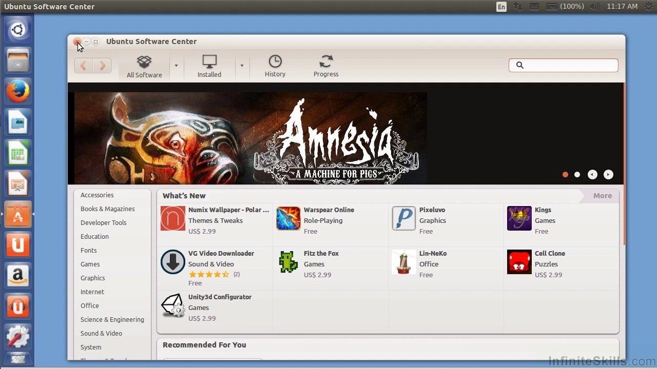Open the Internet category
Image resolution: width=657 pixels, height=369 pixels.
(92, 292)
